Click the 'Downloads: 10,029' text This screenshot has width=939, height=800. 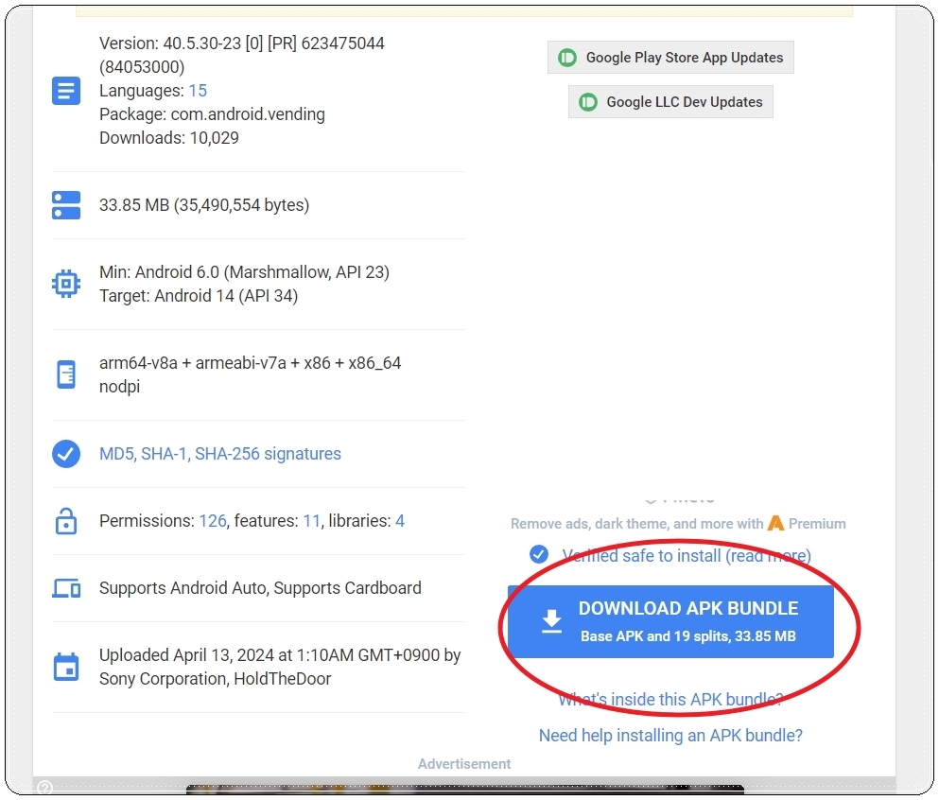pyautogui.click(x=169, y=138)
